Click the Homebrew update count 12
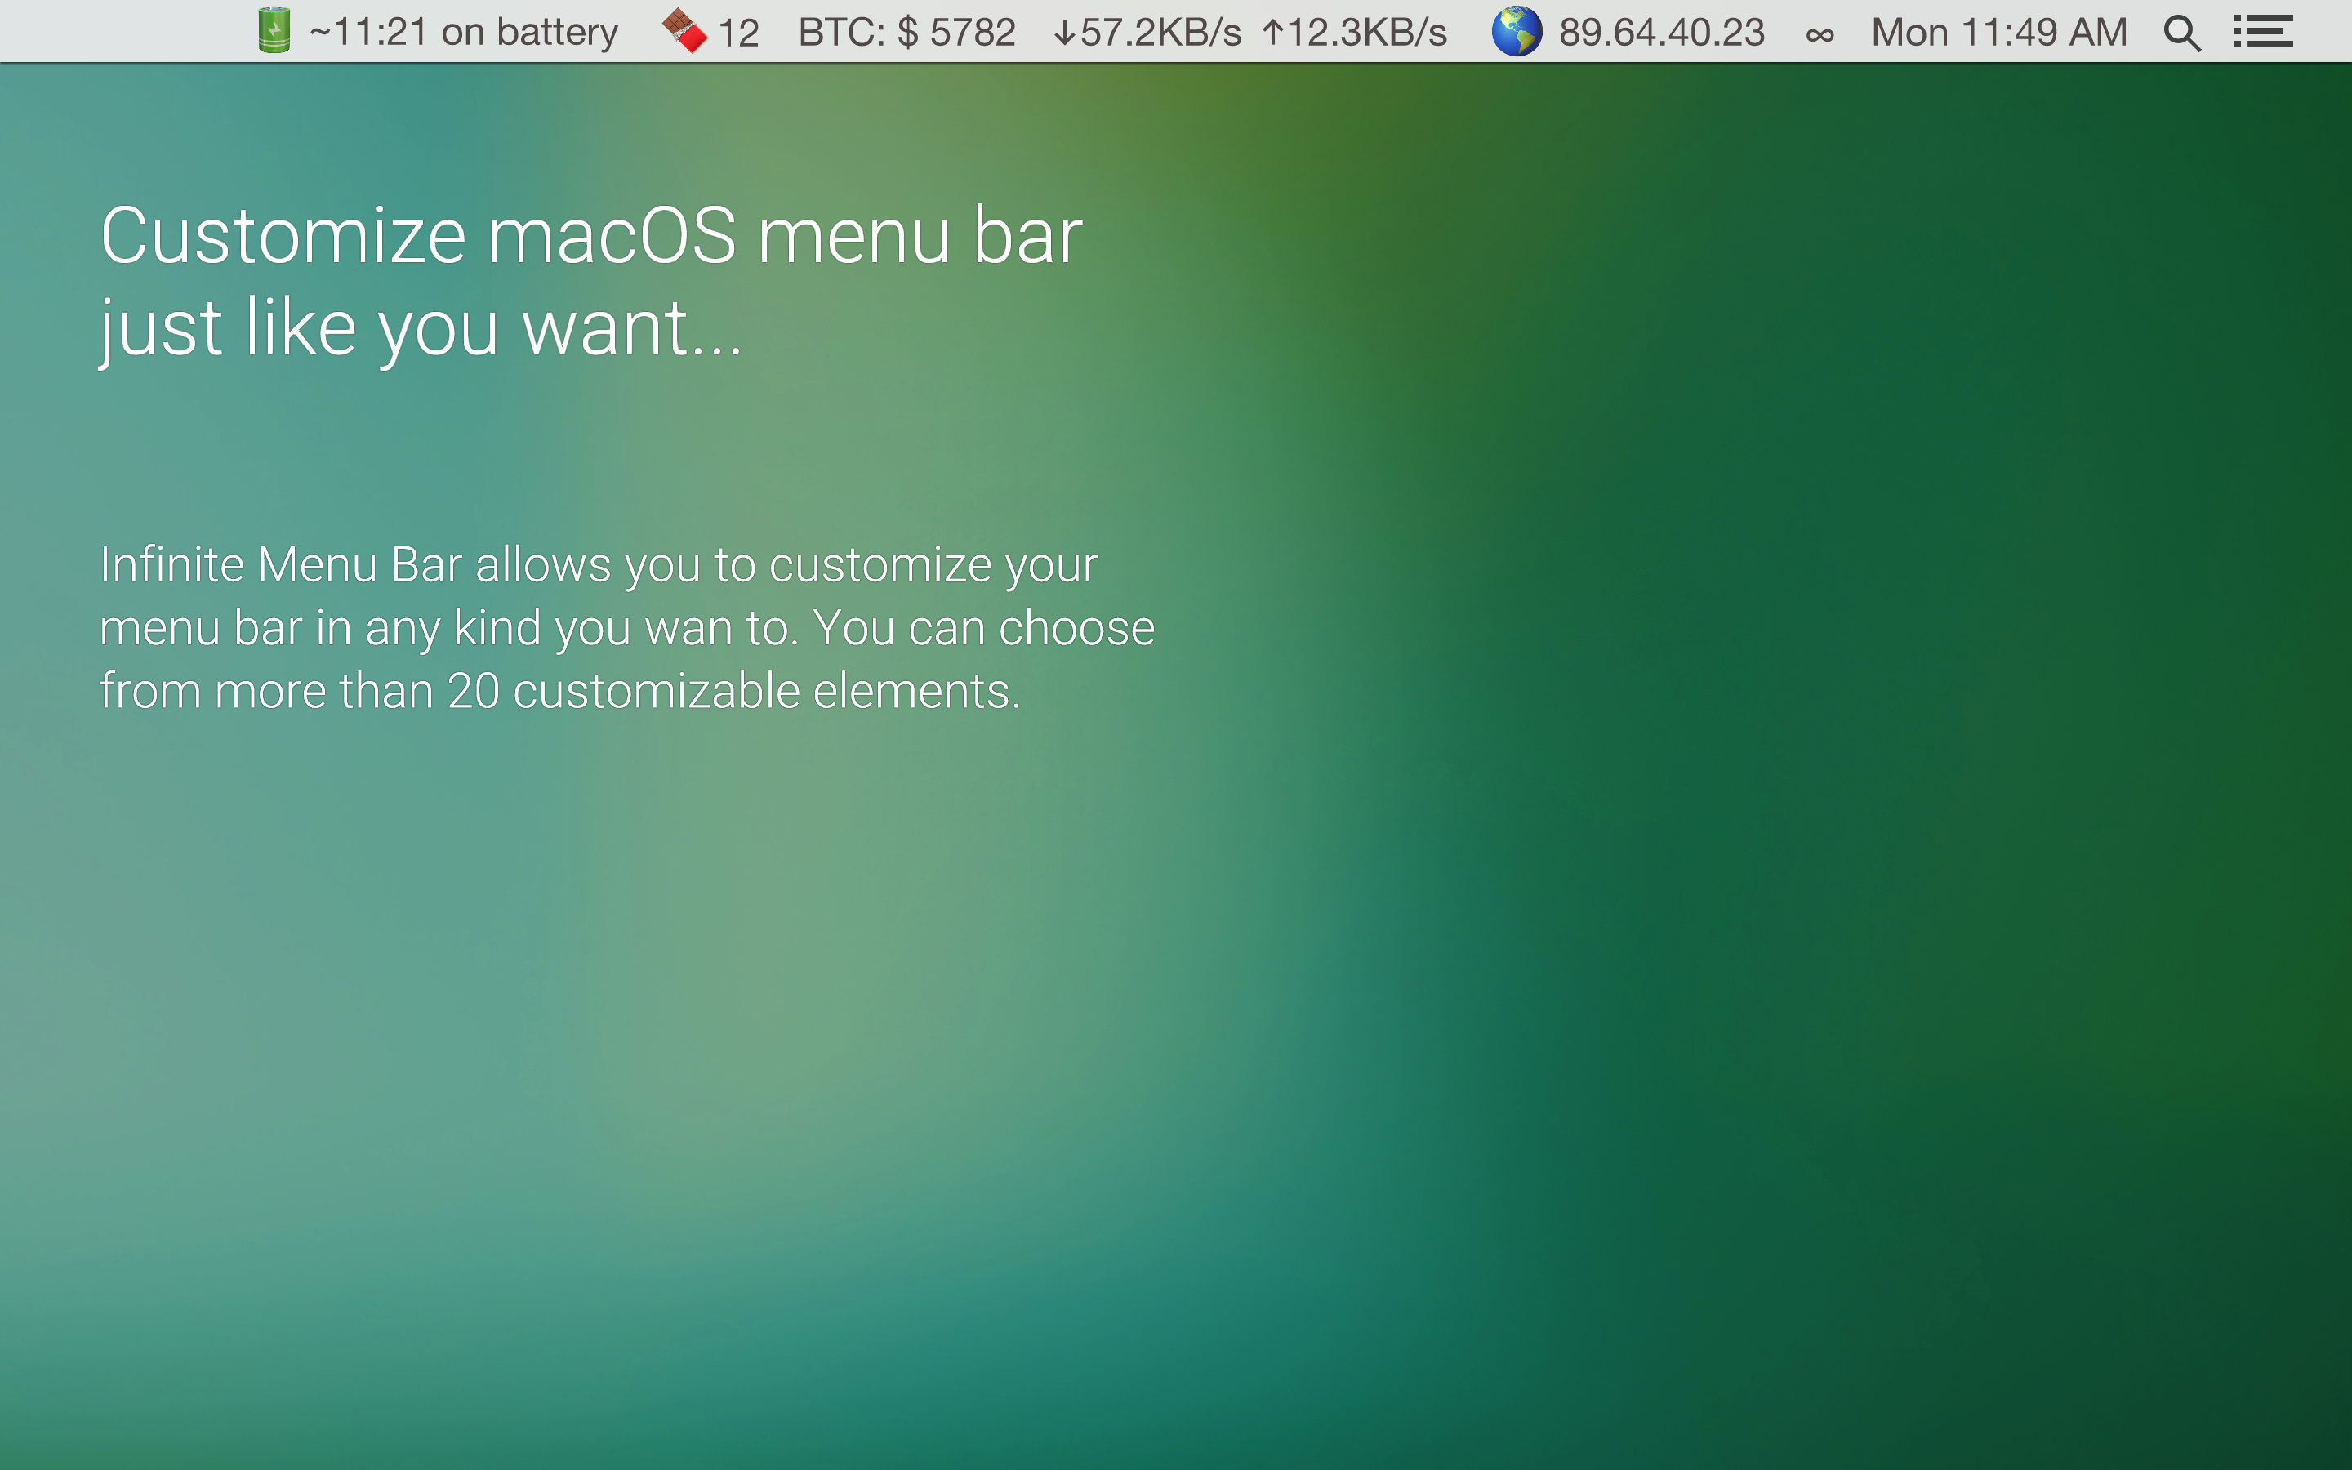This screenshot has width=2352, height=1470. point(738,31)
